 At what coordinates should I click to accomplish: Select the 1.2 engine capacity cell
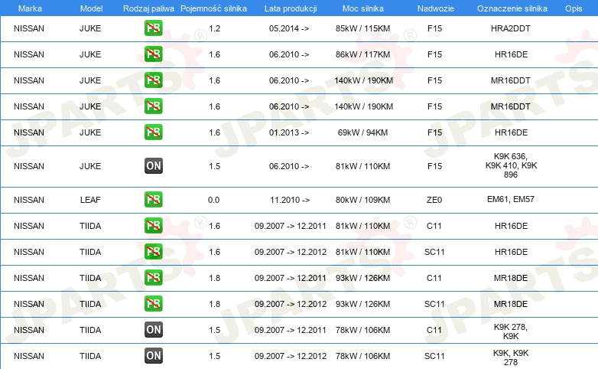[x=214, y=28]
